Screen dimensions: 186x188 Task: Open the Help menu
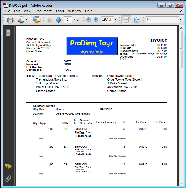tap(88, 11)
